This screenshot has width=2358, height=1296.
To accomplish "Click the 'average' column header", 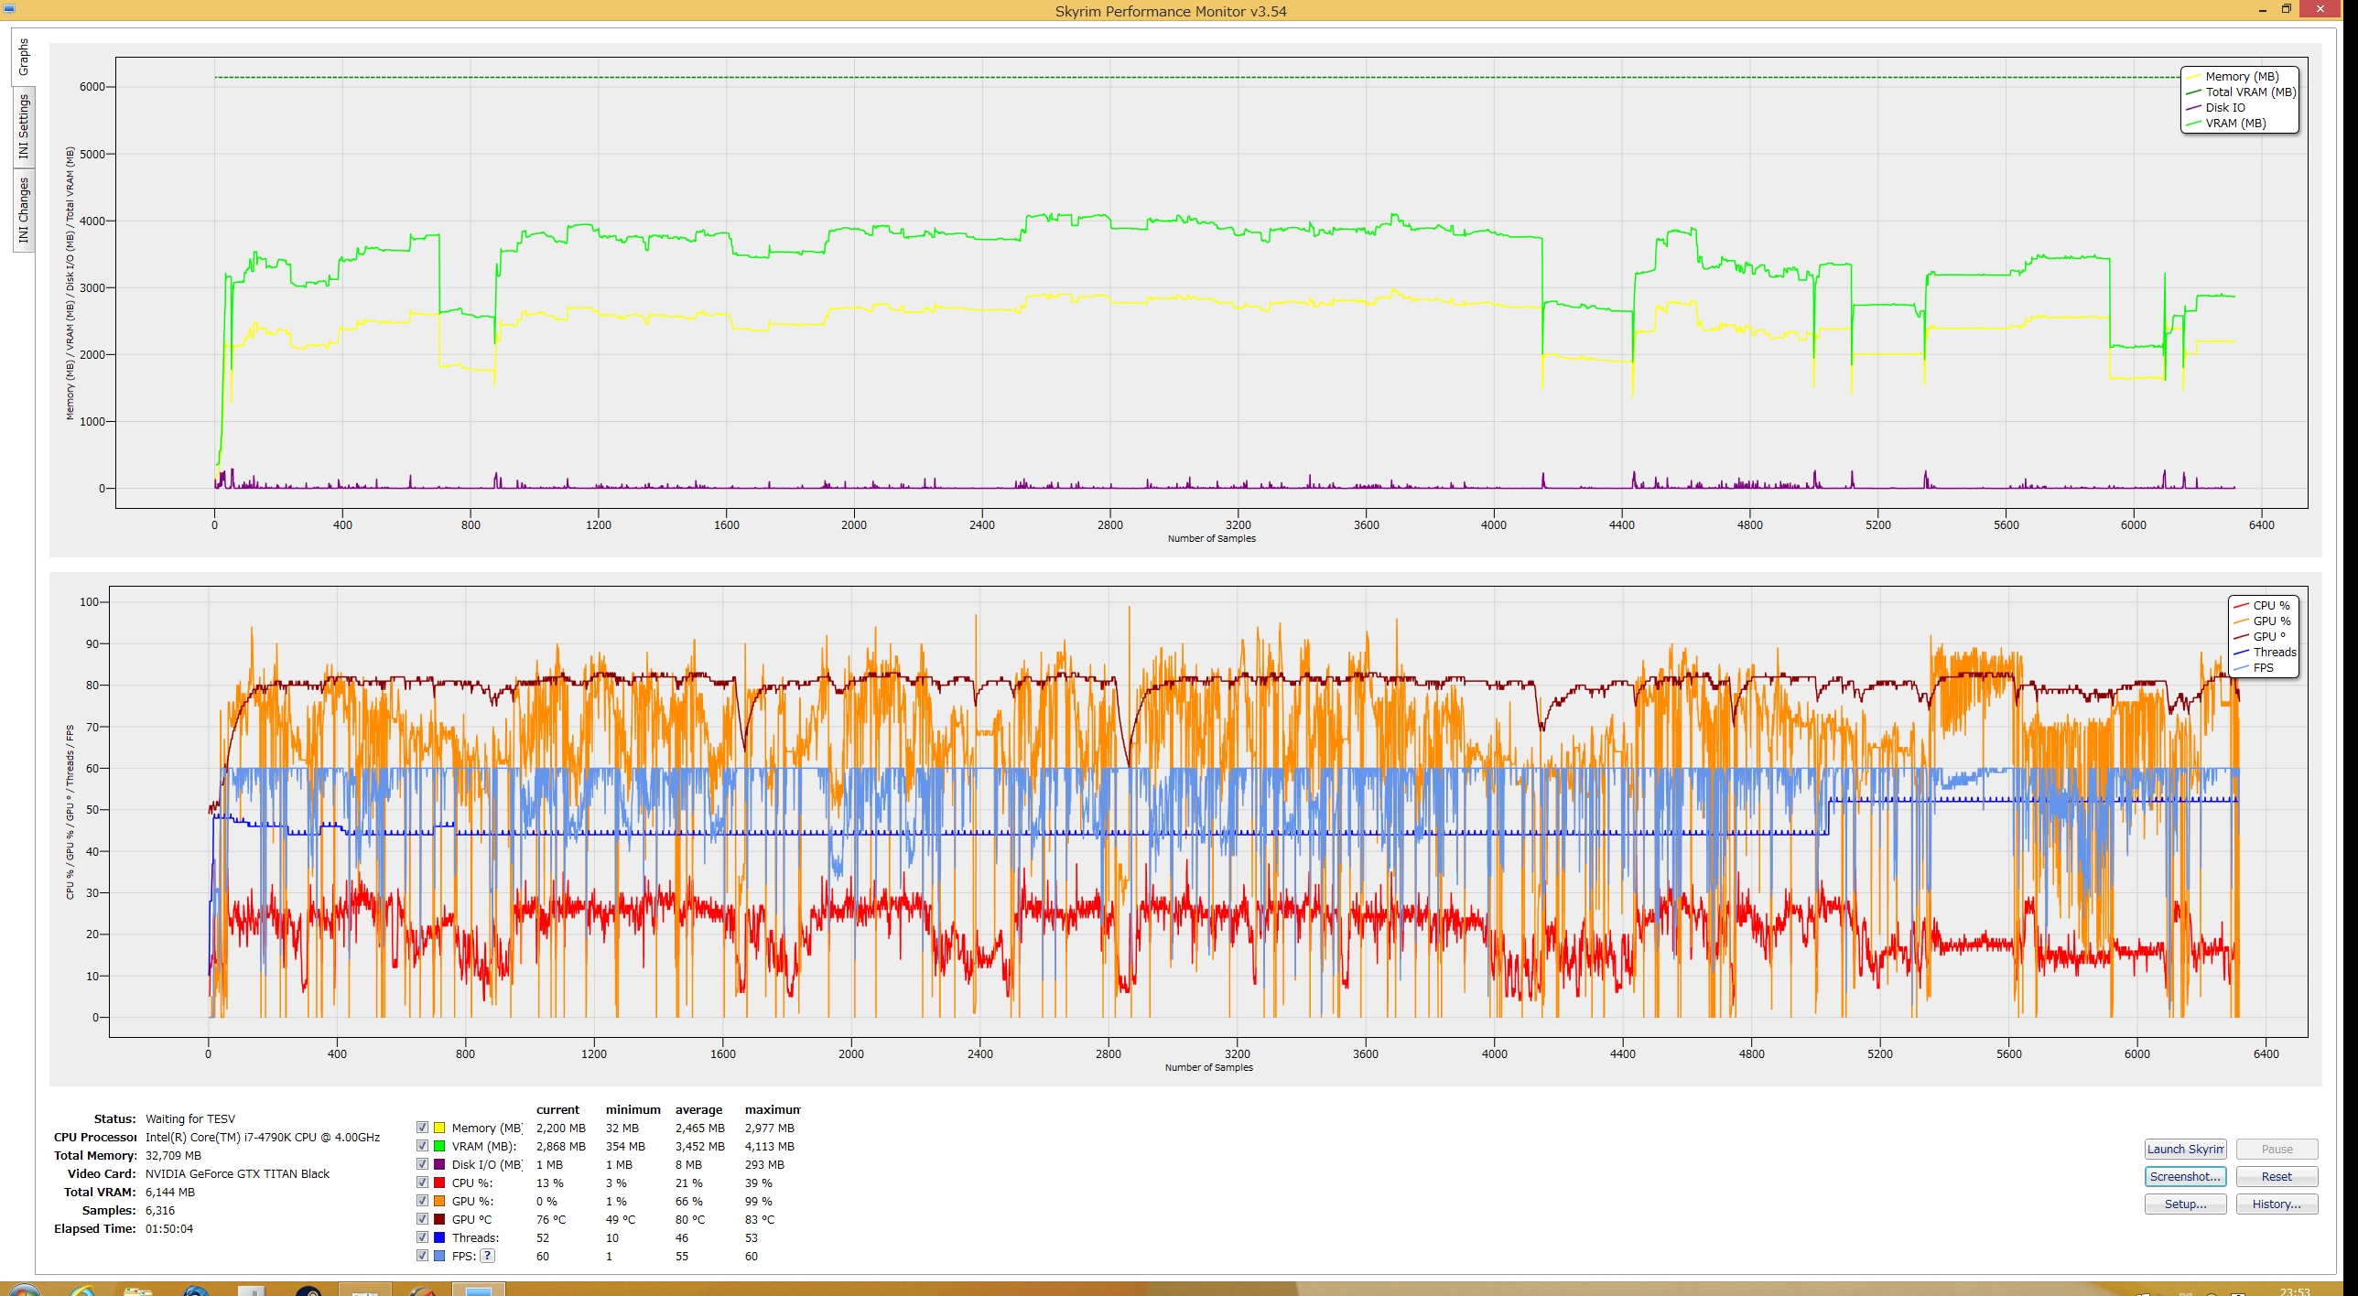I will [x=698, y=1109].
